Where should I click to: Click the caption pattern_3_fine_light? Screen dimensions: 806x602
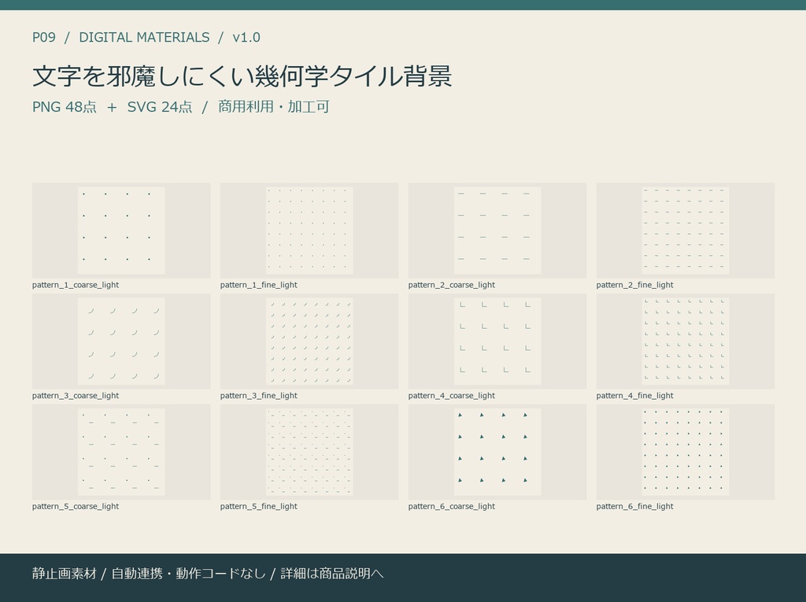259,395
